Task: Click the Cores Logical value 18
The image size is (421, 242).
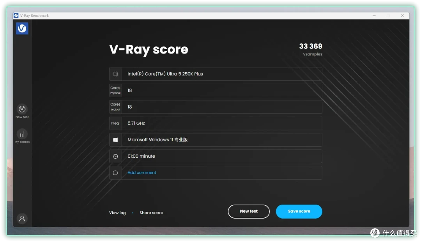Action: pyautogui.click(x=130, y=107)
